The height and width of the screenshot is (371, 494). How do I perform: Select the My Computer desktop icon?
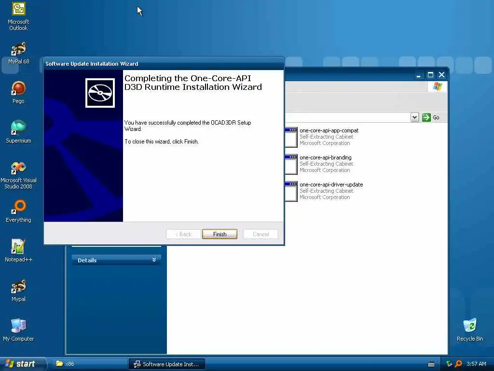pyautogui.click(x=18, y=330)
